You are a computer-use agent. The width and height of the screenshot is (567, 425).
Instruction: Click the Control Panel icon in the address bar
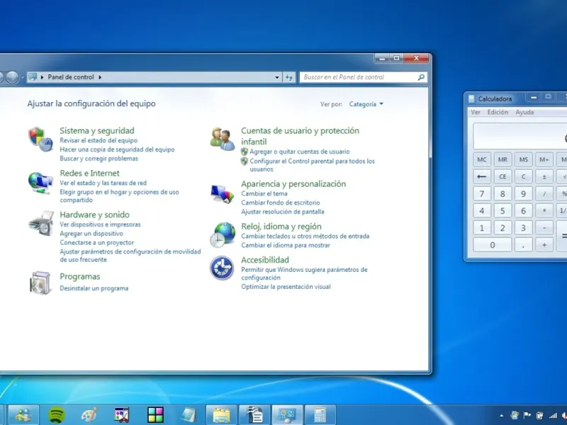[x=33, y=77]
